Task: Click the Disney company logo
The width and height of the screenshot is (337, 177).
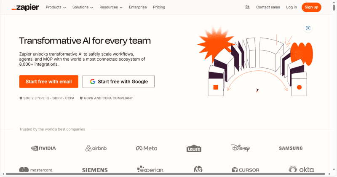Action: [x=241, y=148]
